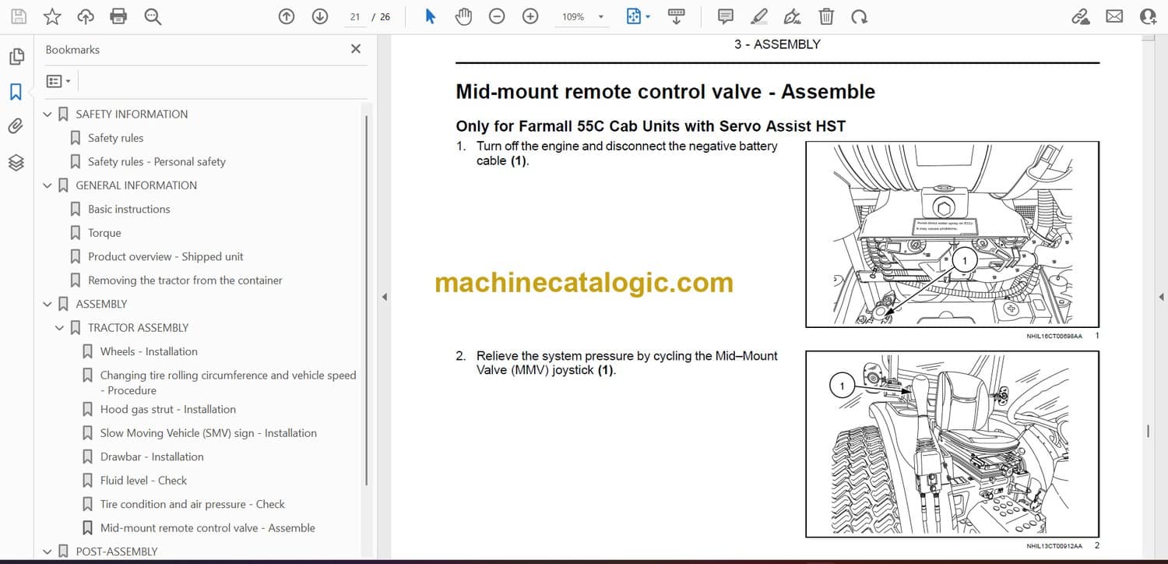Send the file by email
Screen dimensions: 1168x564
click(1114, 16)
